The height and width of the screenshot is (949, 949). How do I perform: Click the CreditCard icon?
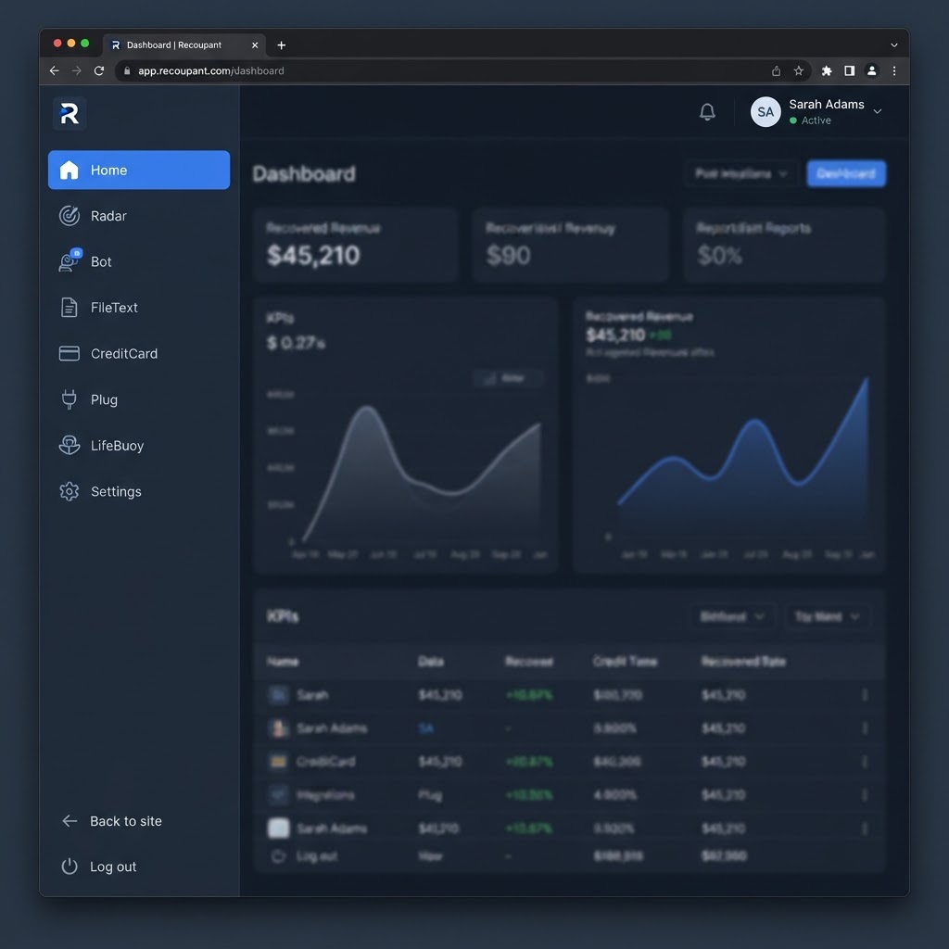70,353
